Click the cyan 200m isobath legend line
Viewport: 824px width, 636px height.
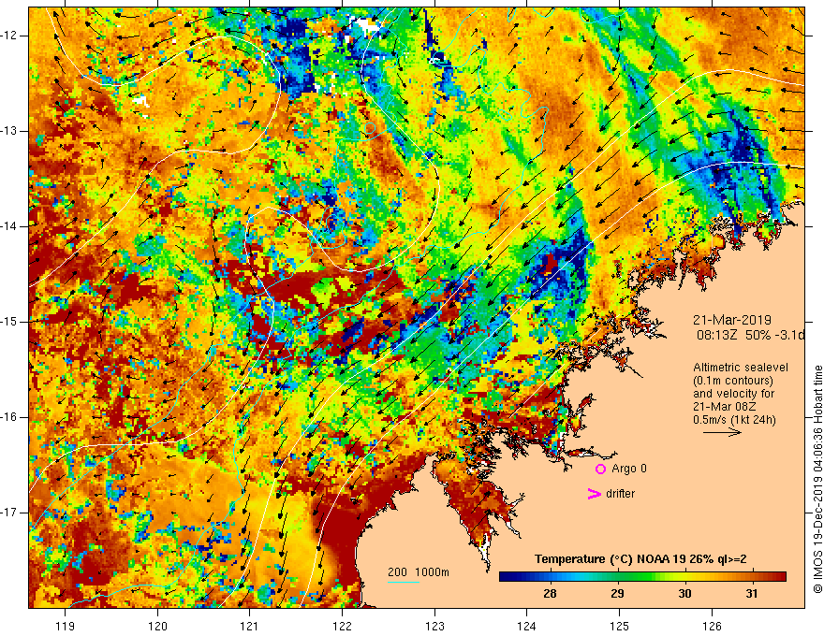point(403,582)
